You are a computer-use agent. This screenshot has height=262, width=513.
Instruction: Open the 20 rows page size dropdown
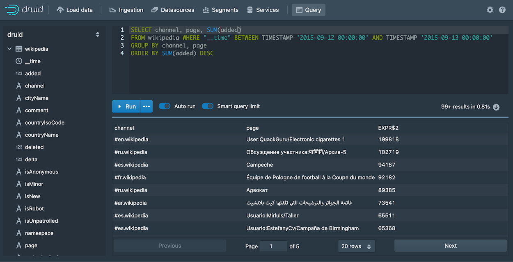tap(356, 246)
